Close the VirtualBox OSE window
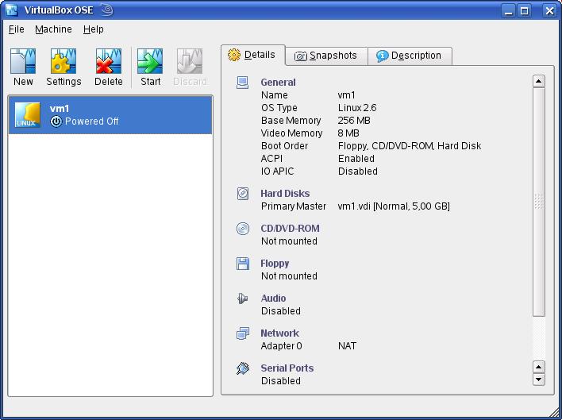The width and height of the screenshot is (562, 420). coord(549,11)
